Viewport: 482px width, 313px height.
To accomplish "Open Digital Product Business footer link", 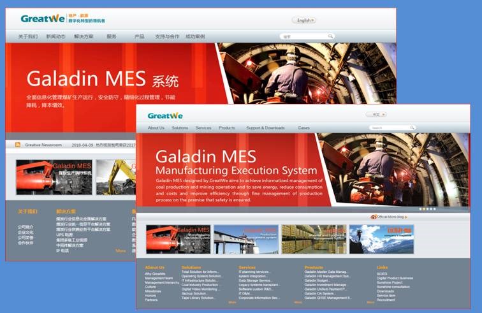I will 395,278.
